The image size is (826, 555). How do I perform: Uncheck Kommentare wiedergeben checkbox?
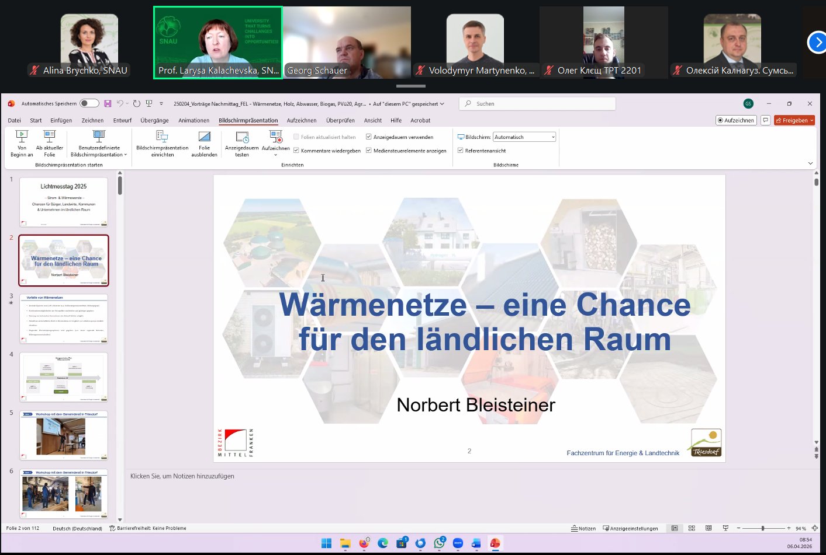296,151
